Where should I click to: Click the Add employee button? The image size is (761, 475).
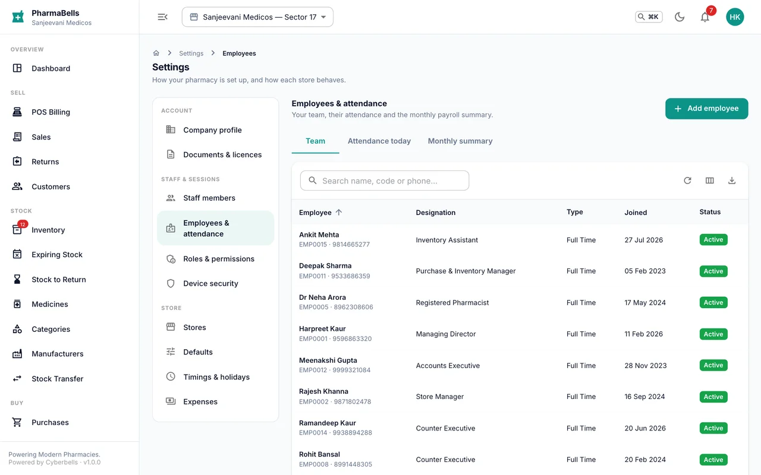[706, 109]
